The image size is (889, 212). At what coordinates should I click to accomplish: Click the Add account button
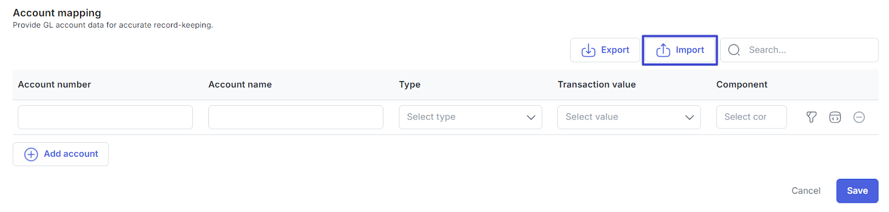click(61, 154)
